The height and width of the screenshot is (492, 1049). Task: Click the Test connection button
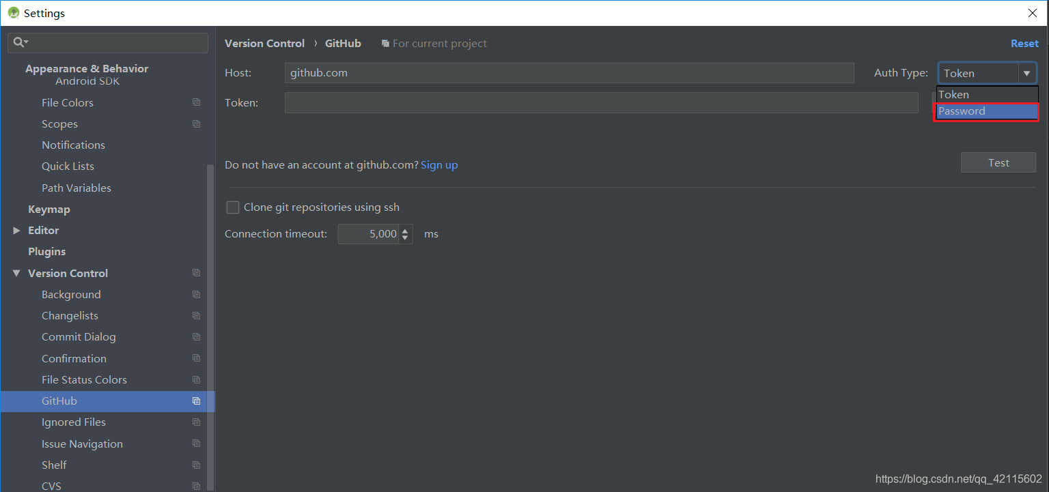tap(998, 162)
